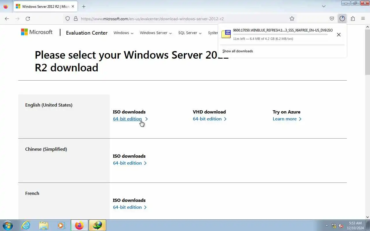Close the Windows Server 2012 R2 tab

point(73,6)
